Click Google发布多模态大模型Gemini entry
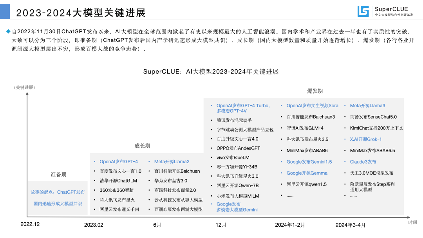Image resolution: width=423 pixels, height=238 pixels. tap(237, 207)
